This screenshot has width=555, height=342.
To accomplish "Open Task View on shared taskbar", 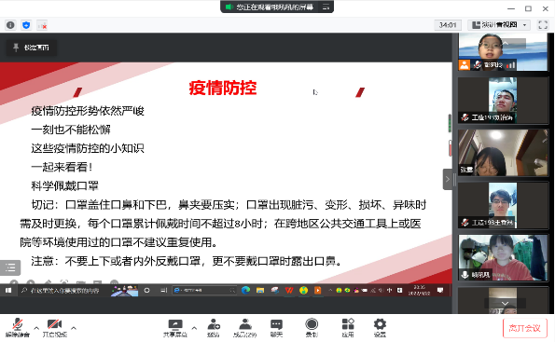I will (163, 291).
